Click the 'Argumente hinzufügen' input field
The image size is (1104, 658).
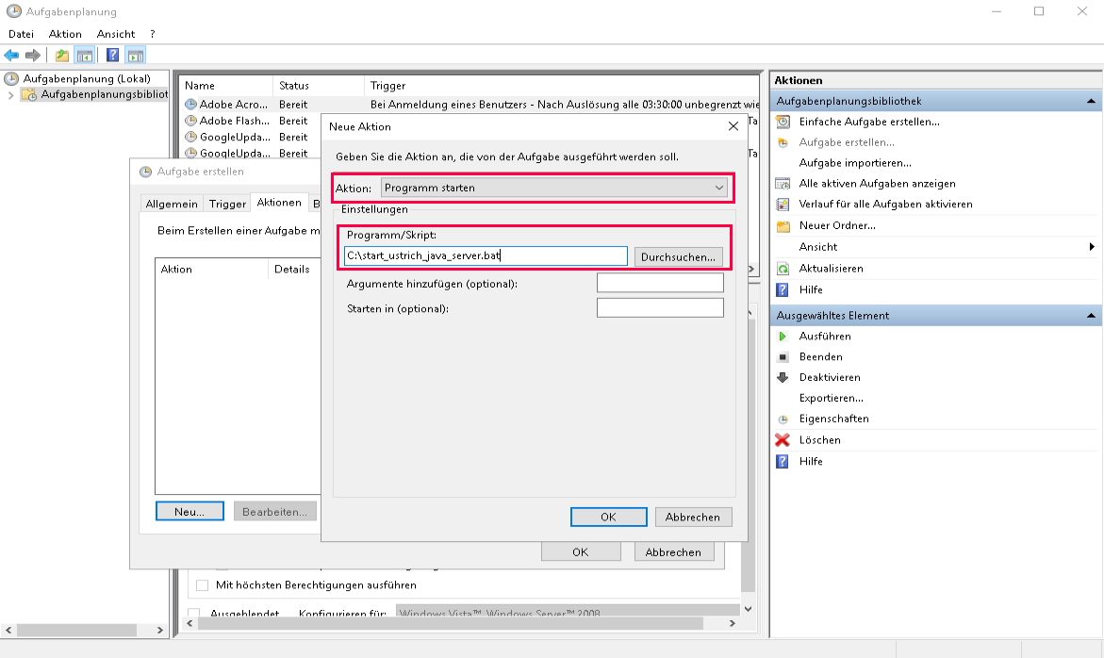pyautogui.click(x=660, y=283)
